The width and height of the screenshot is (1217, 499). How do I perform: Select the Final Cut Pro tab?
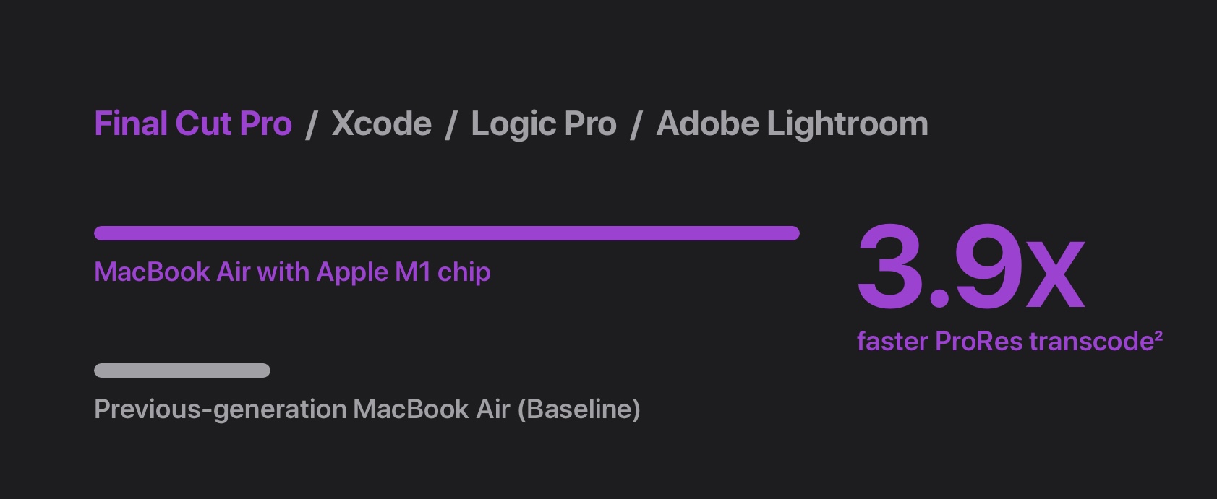[193, 124]
